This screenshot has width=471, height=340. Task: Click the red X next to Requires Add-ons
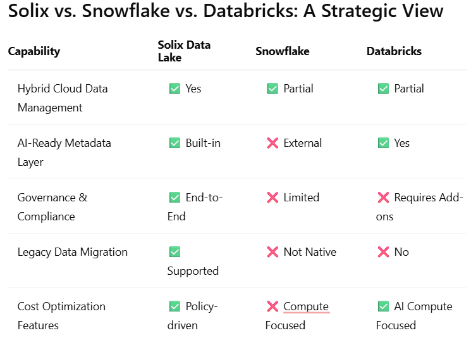click(x=383, y=198)
